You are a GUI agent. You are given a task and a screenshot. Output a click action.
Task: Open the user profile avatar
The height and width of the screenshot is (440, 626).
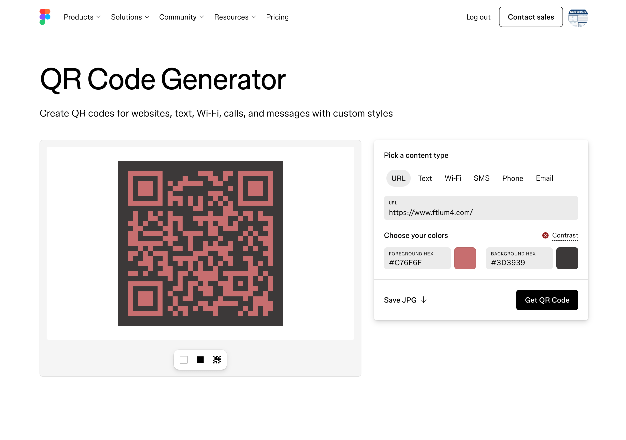(578, 17)
